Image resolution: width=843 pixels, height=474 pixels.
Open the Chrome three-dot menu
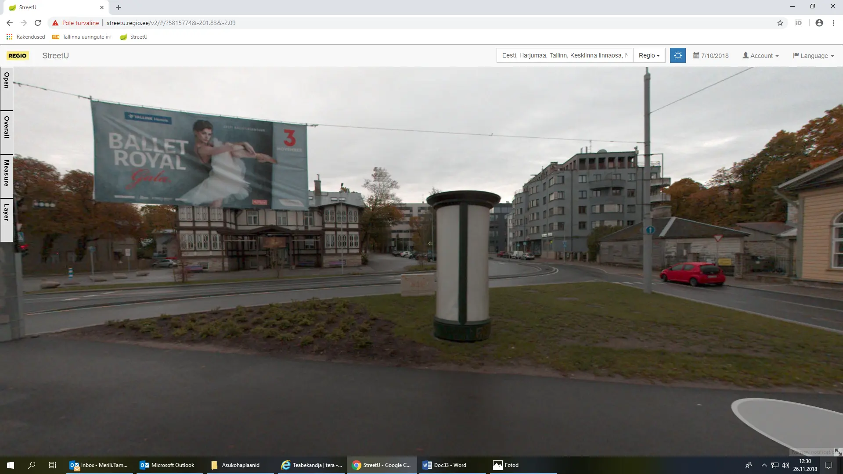(x=833, y=23)
